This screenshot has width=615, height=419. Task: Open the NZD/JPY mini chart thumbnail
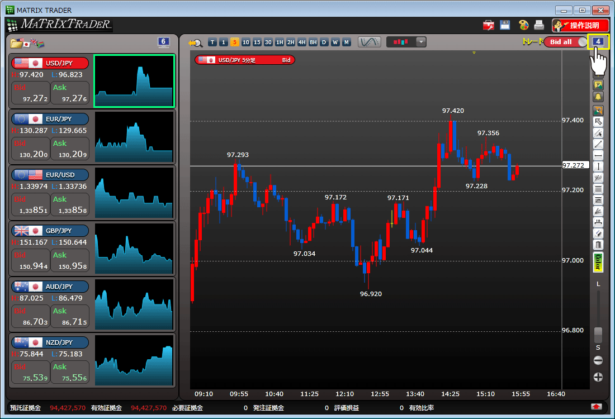point(134,360)
